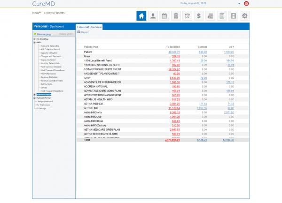Open the Home dashboard icon
The image size is (282, 203).
tap(141, 16)
